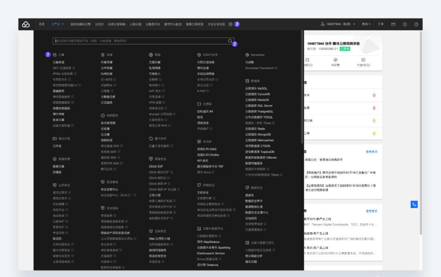Click the external-link icon beside X-P2P
Image resolution: width=441 pixels, height=277 pixels.
208,91
